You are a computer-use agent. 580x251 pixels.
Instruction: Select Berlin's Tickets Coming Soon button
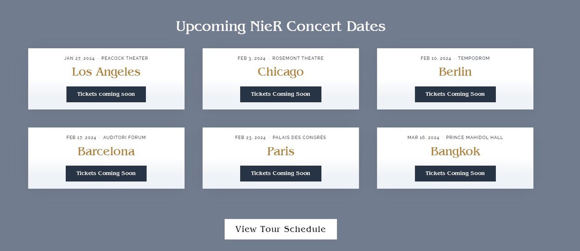coord(455,94)
